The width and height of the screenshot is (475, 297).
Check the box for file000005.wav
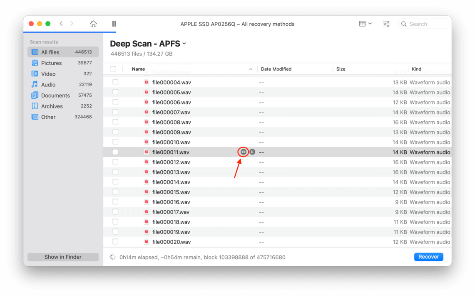(x=115, y=92)
